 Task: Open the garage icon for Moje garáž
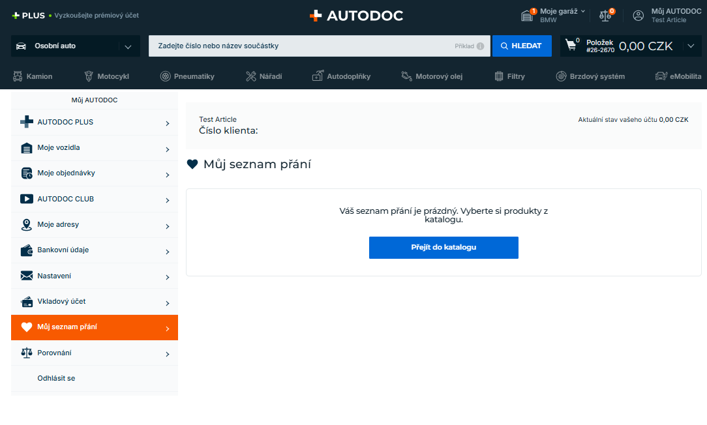click(x=528, y=16)
